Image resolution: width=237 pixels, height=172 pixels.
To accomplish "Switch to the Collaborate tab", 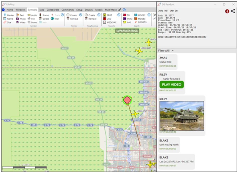I will coord(53,10).
